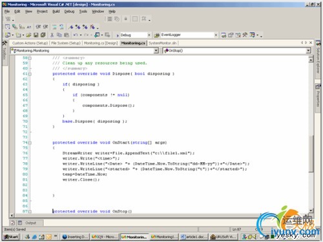Click the Increase Indent icon

pos(45,27)
